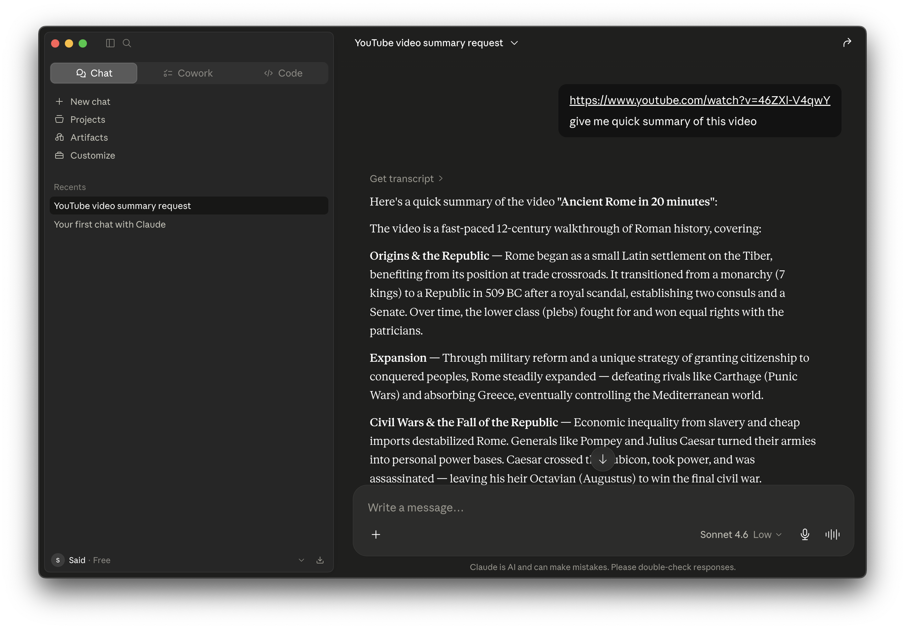Image resolution: width=905 pixels, height=629 pixels.
Task: Click 'Ancient Rome in 20 minutes' title text
Action: pos(635,201)
